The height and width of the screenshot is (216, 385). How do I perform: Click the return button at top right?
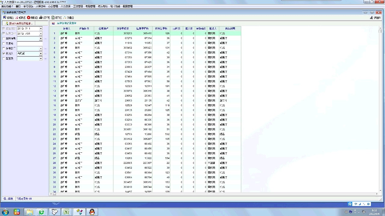coord(375,18)
